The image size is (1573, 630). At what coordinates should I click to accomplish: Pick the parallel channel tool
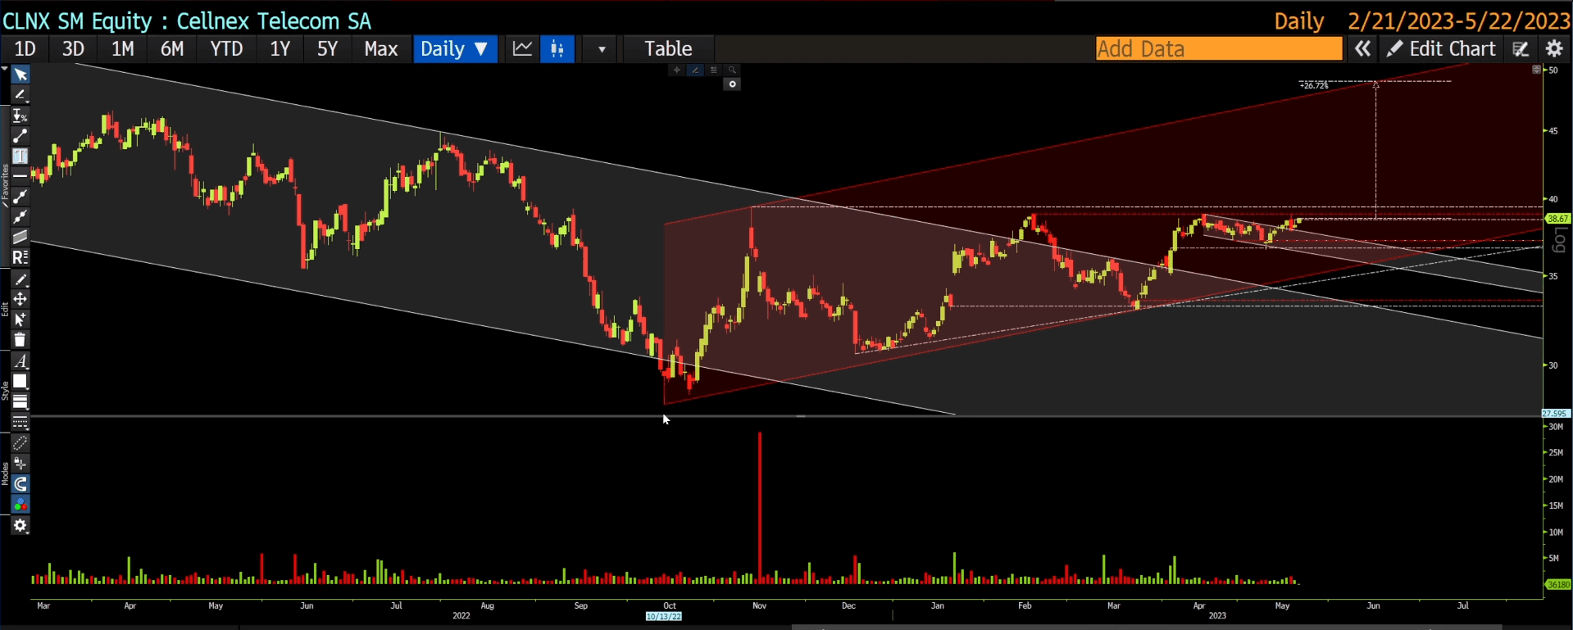coord(20,237)
